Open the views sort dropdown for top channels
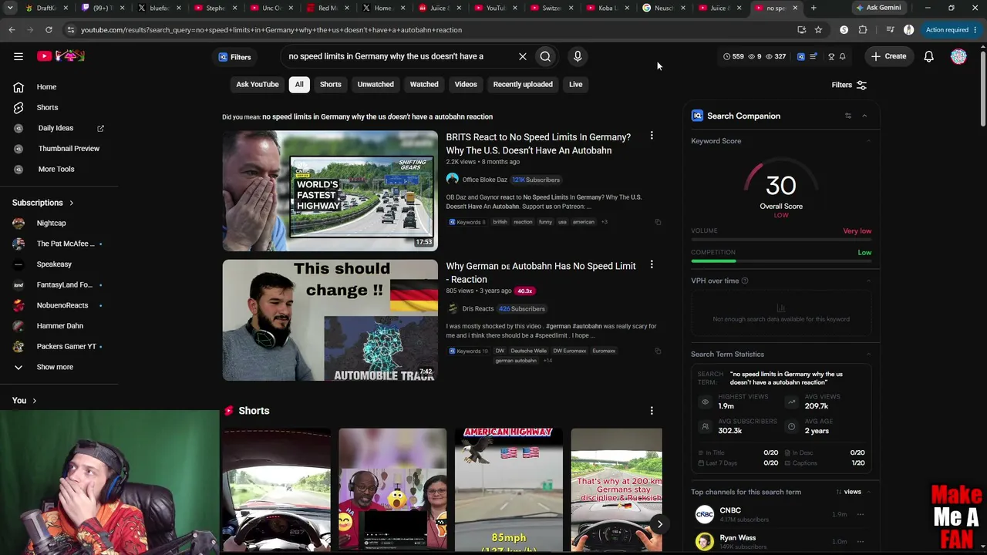Viewport: 987px width, 555px height. [x=848, y=492]
